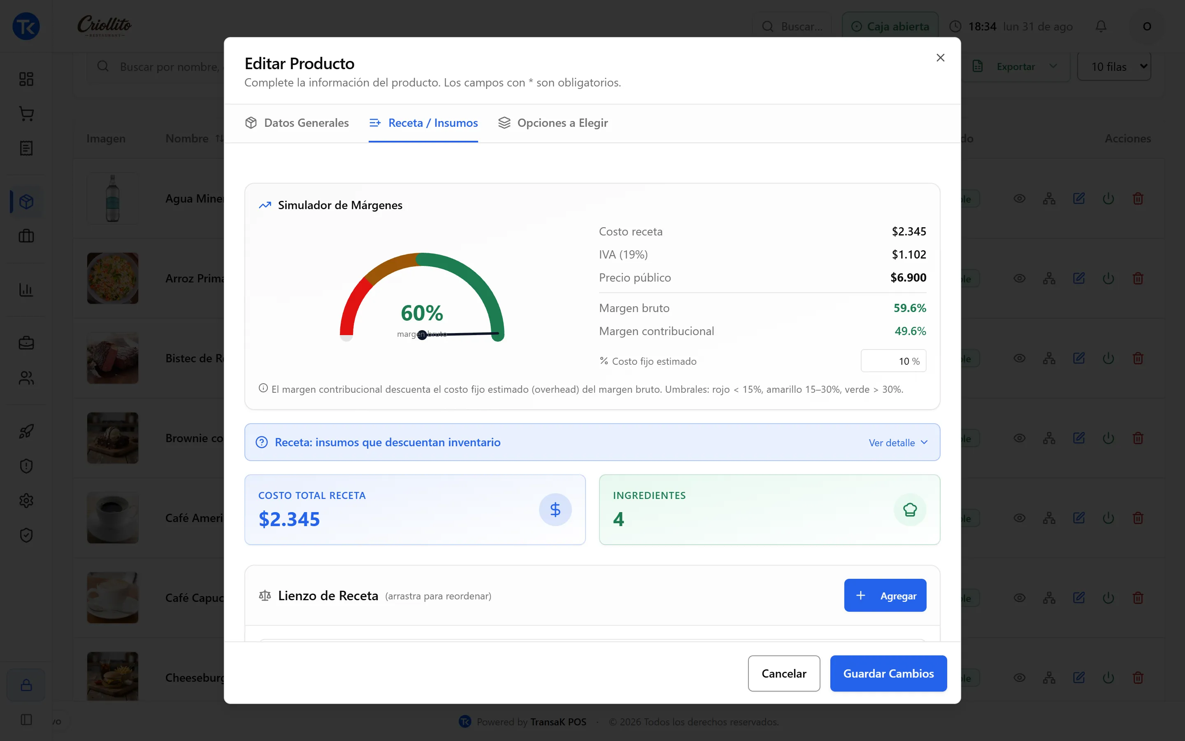The image size is (1185, 741).
Task: Delete the Café Capuccino row
Action: pyautogui.click(x=1138, y=598)
